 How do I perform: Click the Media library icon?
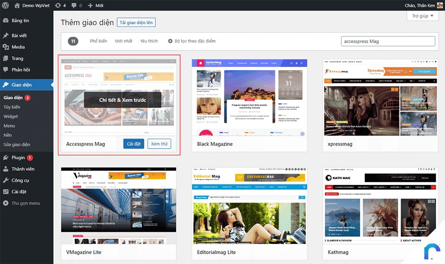coord(6,47)
